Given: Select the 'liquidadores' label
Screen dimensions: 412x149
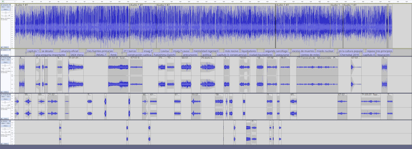Looking at the screenshot, I should 249,51.
